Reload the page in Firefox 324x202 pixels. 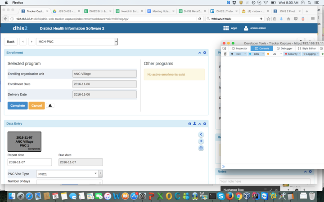[x=200, y=19]
